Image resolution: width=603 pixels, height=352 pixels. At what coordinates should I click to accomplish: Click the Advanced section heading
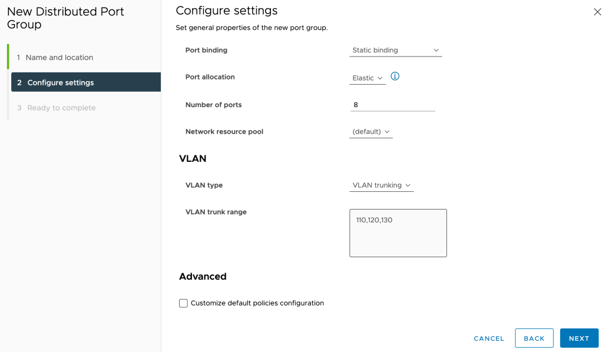tap(203, 277)
